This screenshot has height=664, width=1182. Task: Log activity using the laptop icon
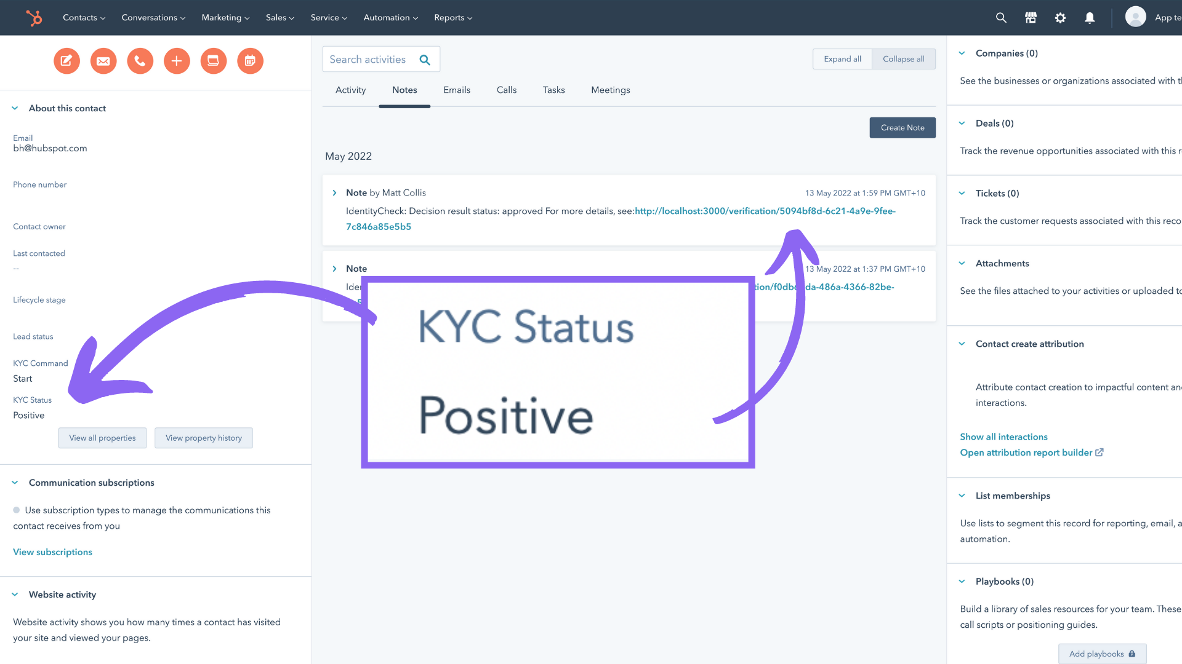(213, 61)
